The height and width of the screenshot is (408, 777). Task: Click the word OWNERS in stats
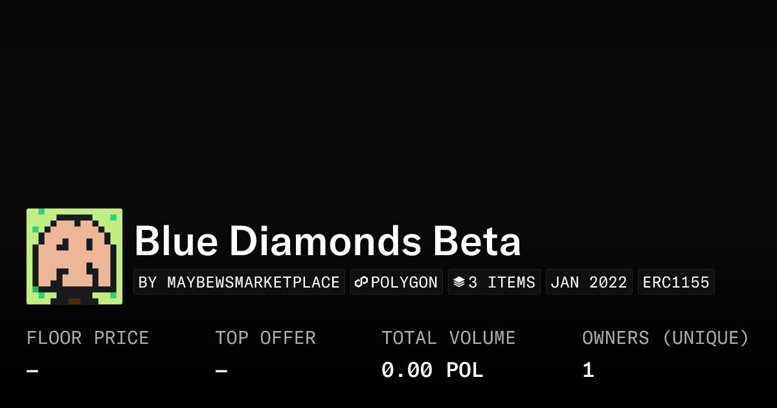pyautogui.click(x=615, y=338)
